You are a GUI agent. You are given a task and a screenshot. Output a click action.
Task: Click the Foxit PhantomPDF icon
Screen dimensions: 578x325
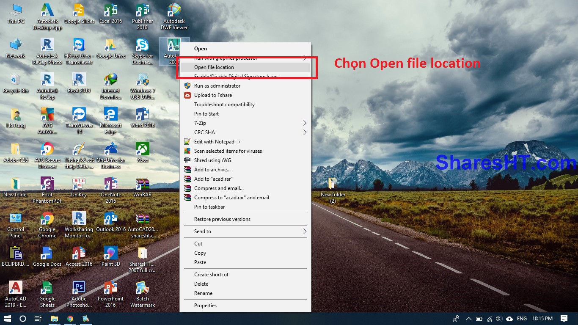47,190
